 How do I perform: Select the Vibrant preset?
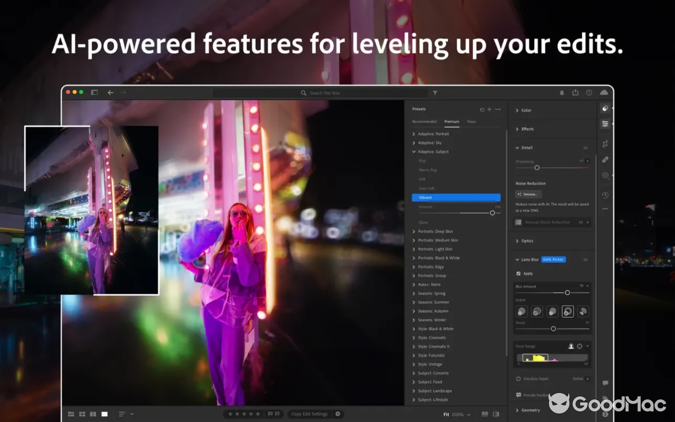(x=456, y=197)
